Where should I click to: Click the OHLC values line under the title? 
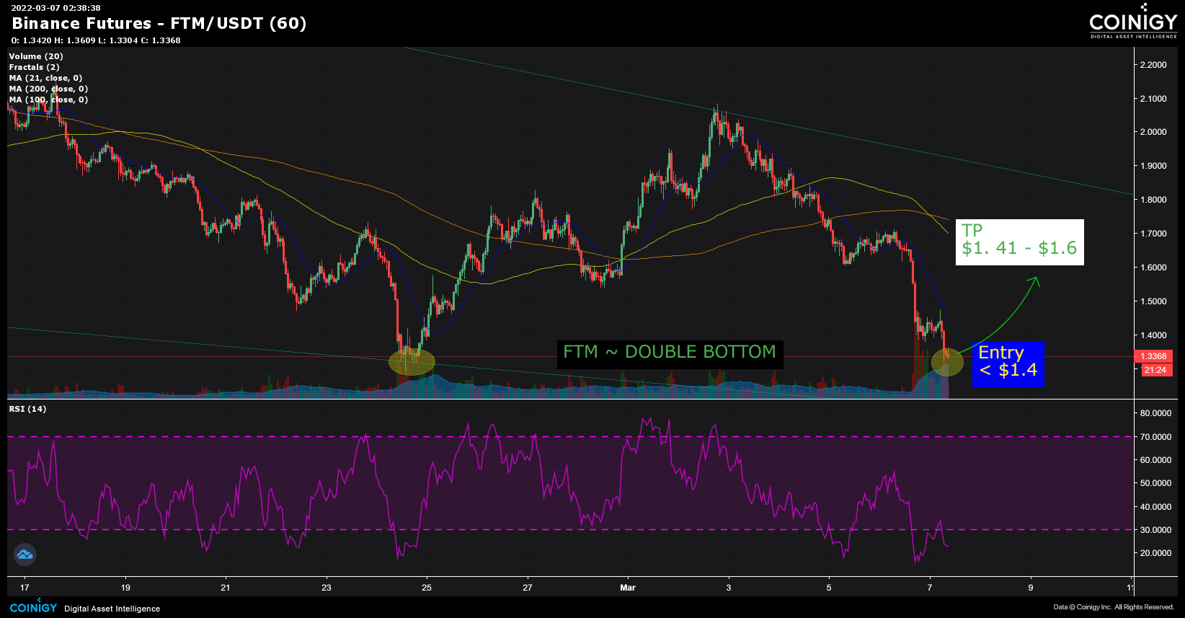96,40
